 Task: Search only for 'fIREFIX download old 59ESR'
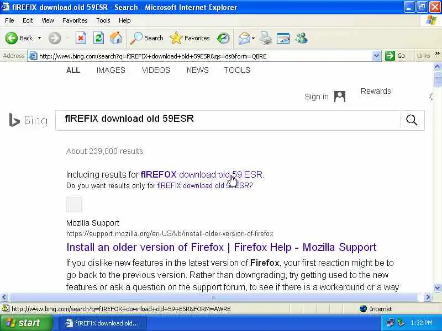pyautogui.click(x=203, y=186)
